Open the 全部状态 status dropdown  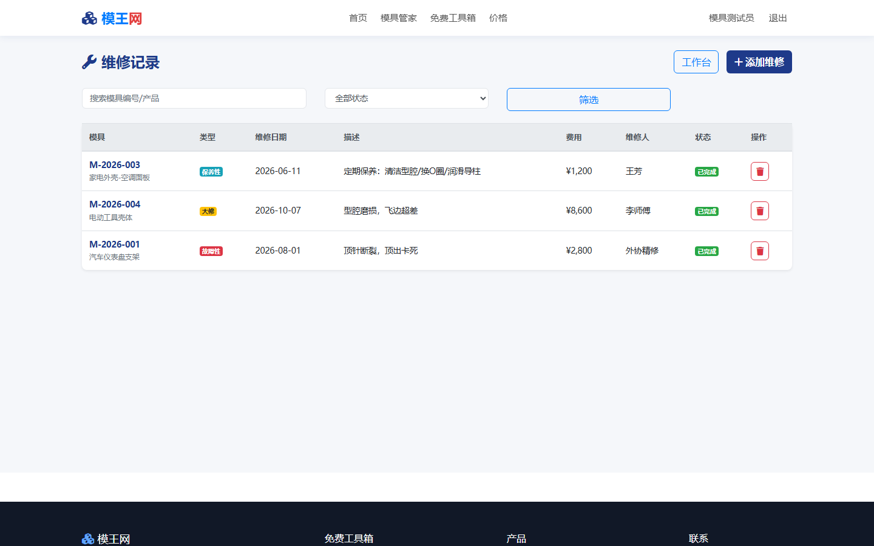(x=407, y=98)
